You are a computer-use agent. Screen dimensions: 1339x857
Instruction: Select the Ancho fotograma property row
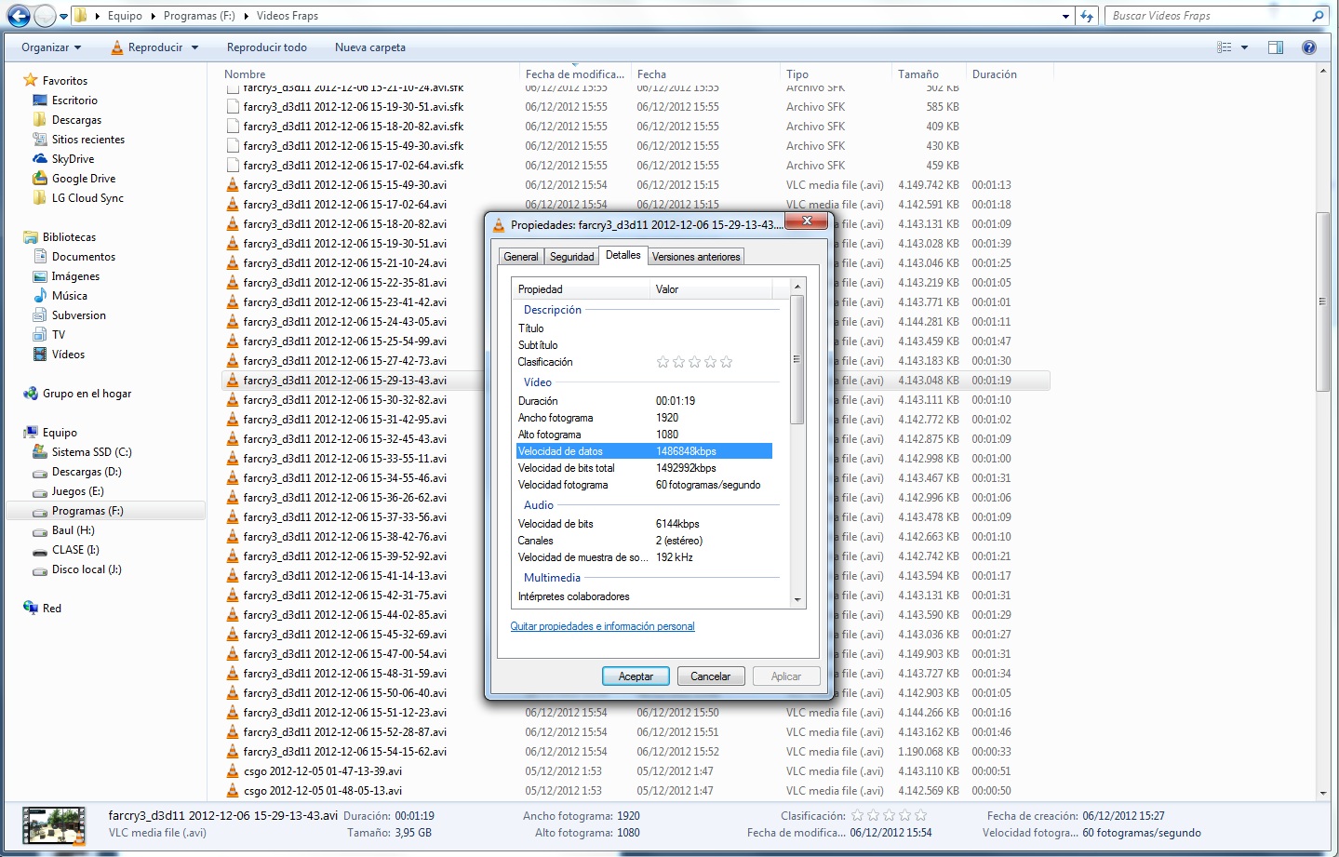tap(644, 418)
